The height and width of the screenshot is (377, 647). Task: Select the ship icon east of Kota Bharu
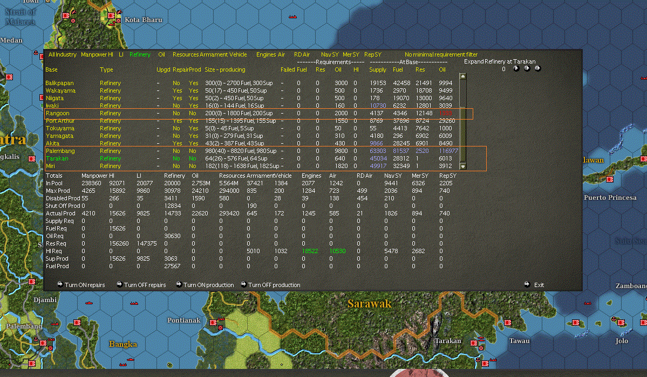[292, 17]
